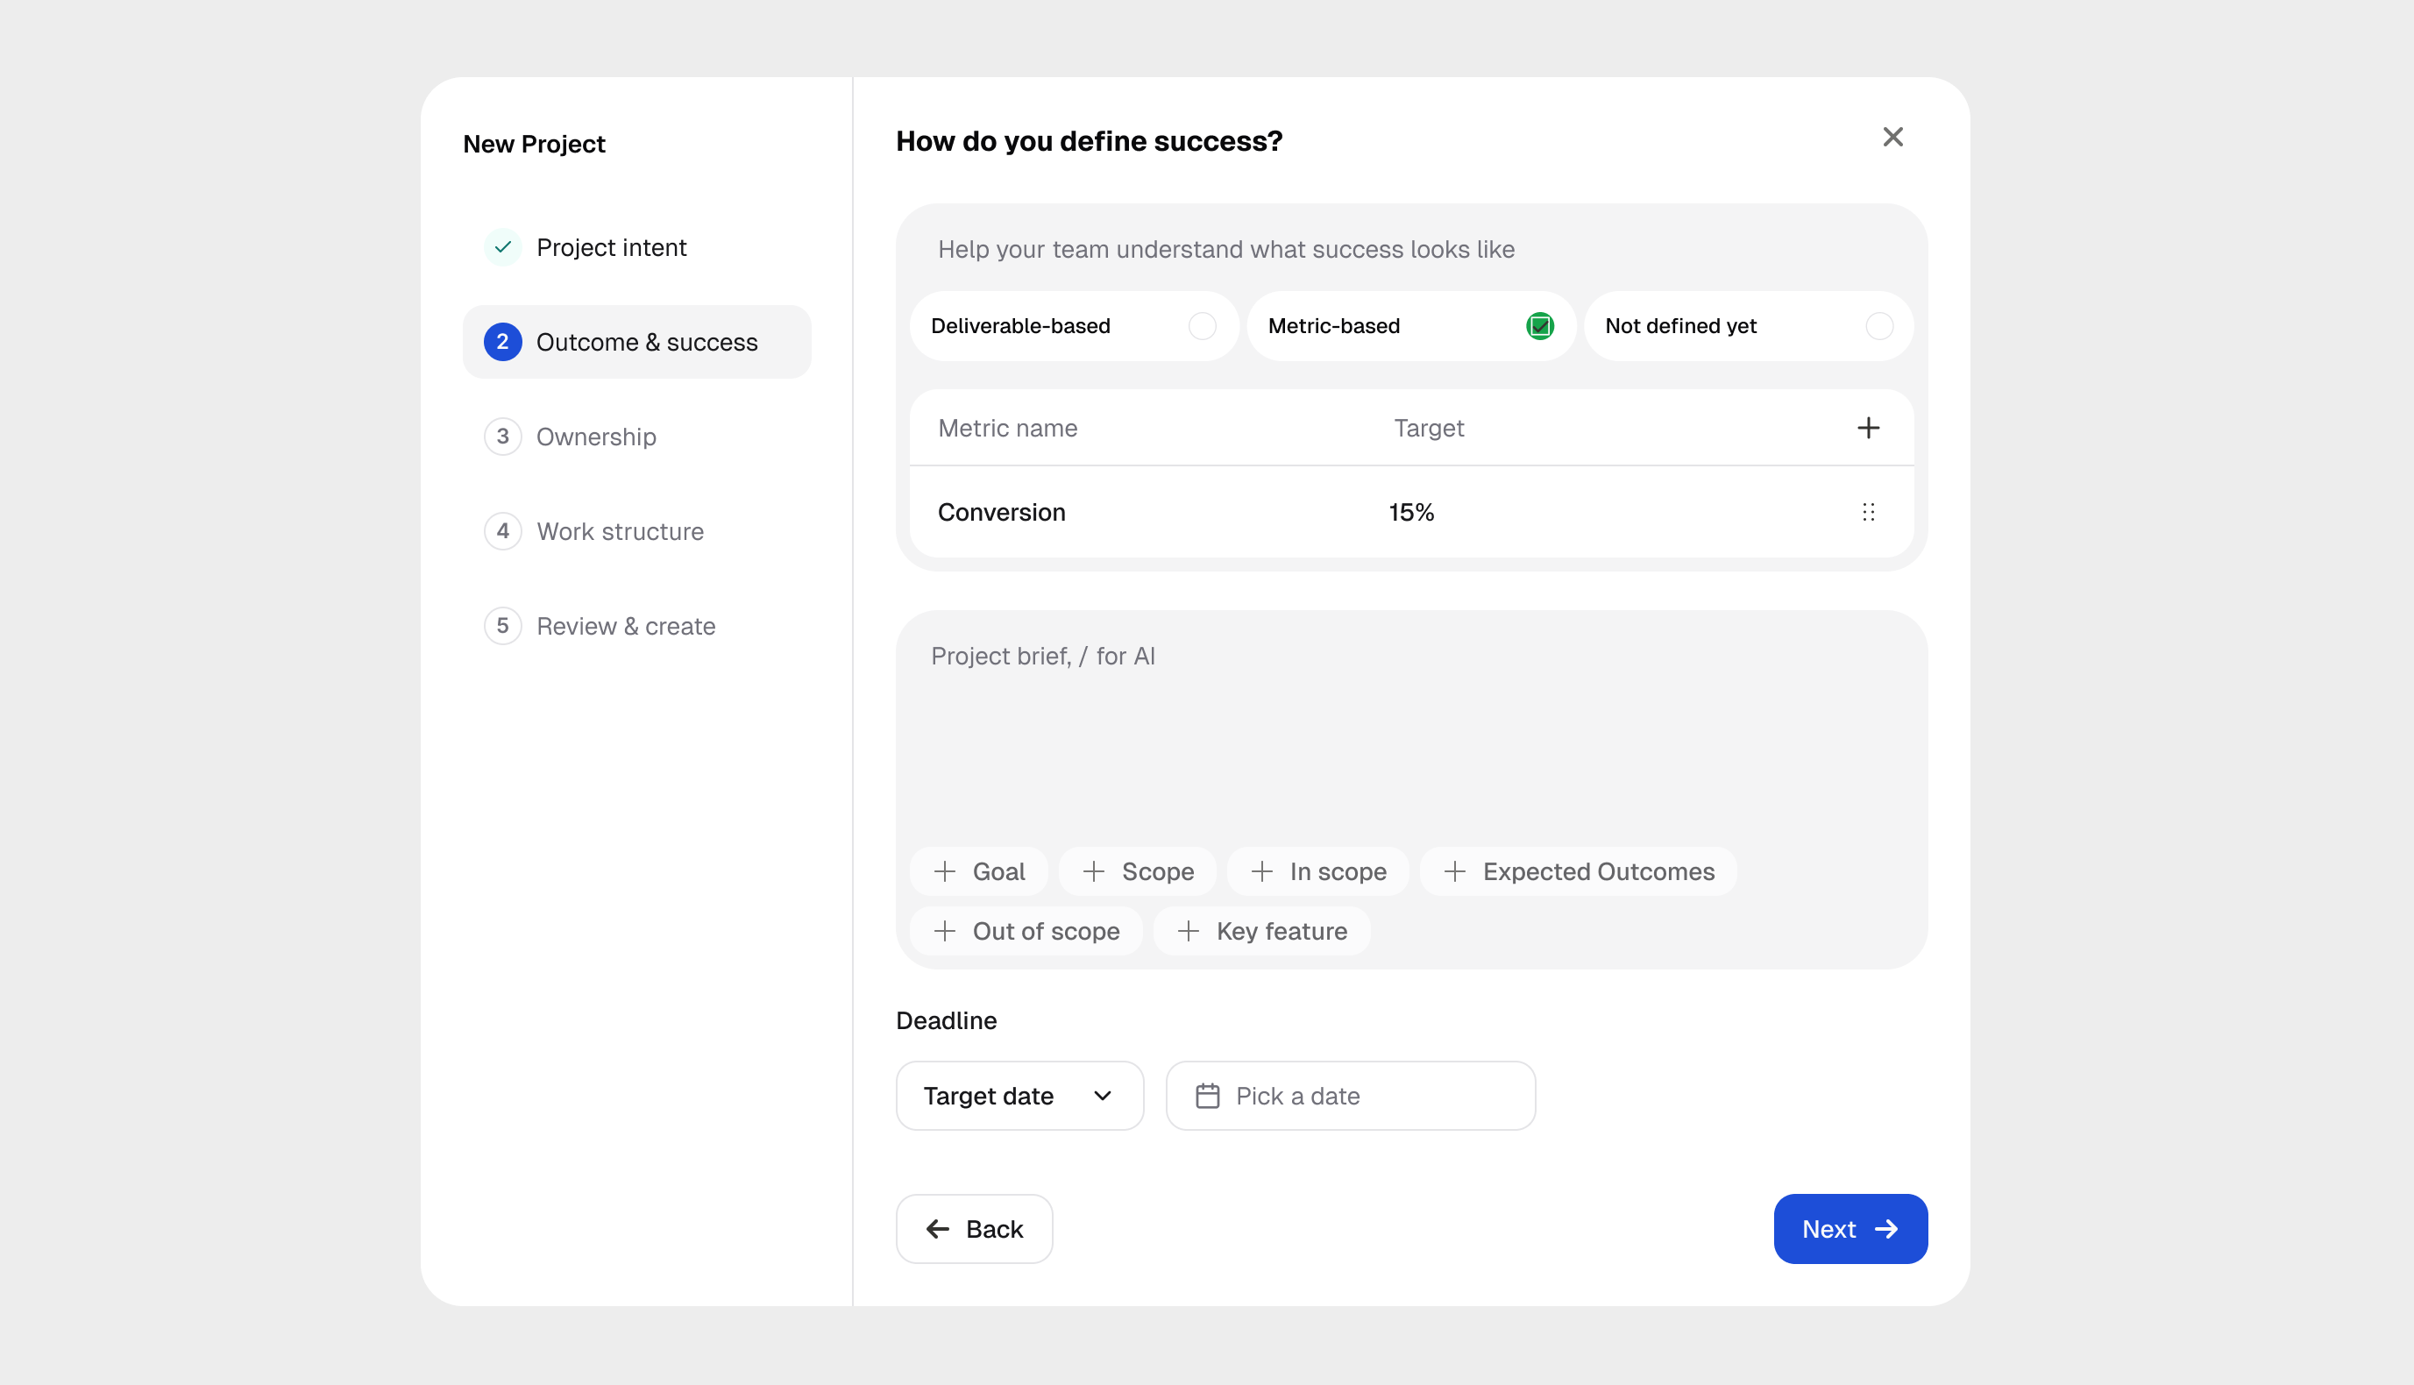Add Key feature section chip

[1262, 931]
